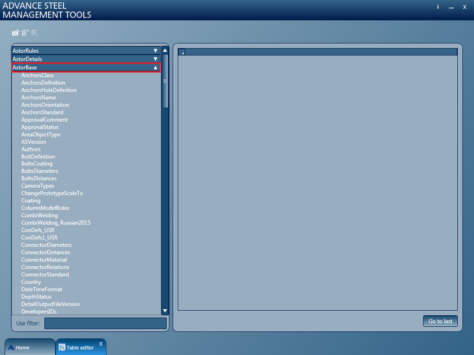Select the ASVersion table

tap(34, 142)
